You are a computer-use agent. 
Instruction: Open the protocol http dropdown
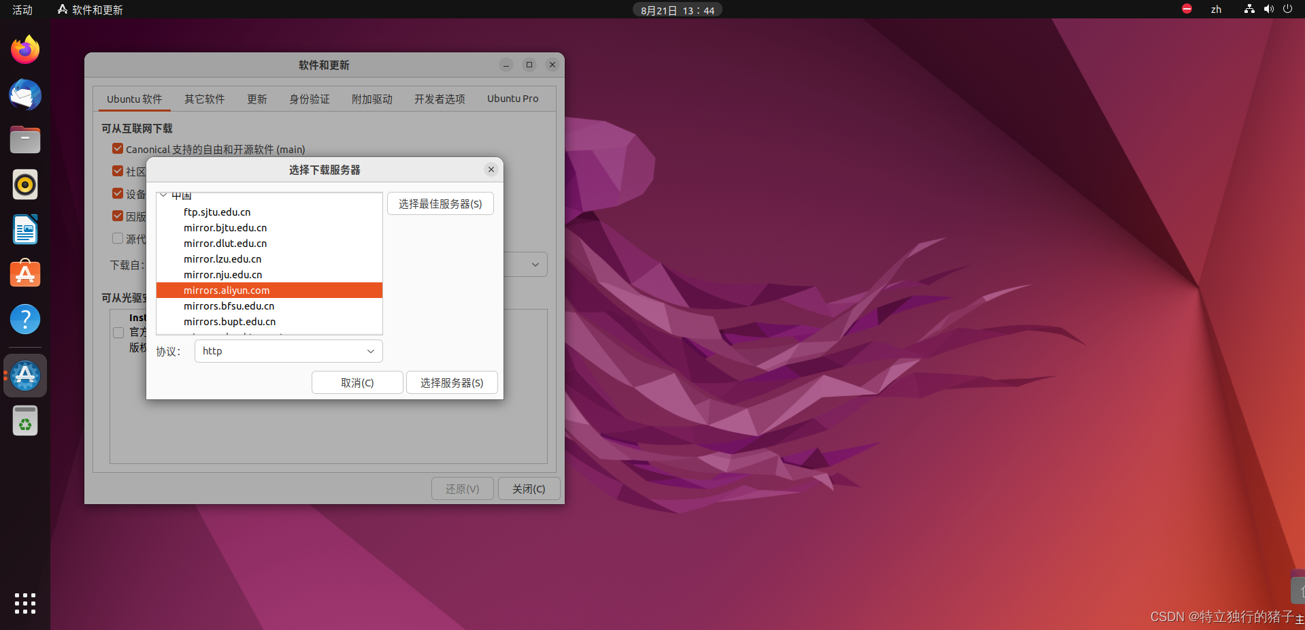point(288,351)
